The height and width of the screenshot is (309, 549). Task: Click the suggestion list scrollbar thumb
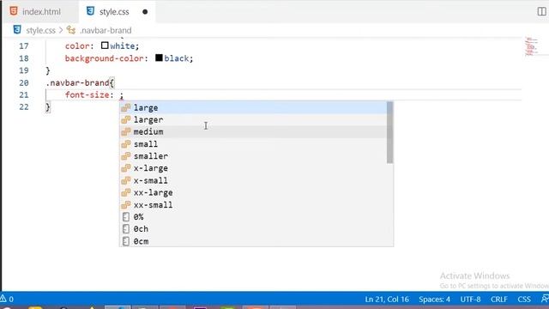(389, 132)
